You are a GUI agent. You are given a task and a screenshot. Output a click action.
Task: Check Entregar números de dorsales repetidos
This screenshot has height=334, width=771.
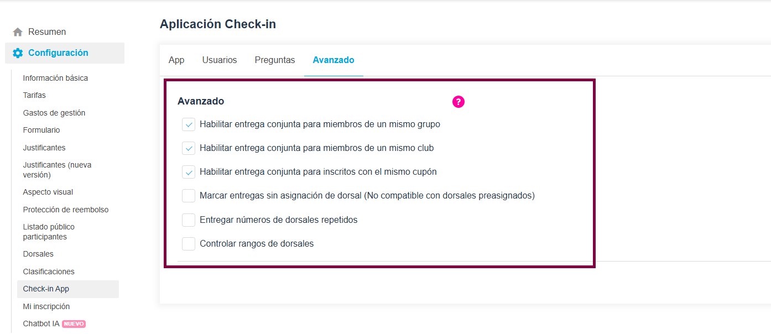point(189,220)
